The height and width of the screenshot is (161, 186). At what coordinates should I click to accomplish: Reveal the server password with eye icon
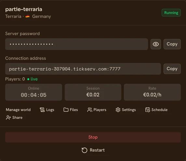[156, 44]
